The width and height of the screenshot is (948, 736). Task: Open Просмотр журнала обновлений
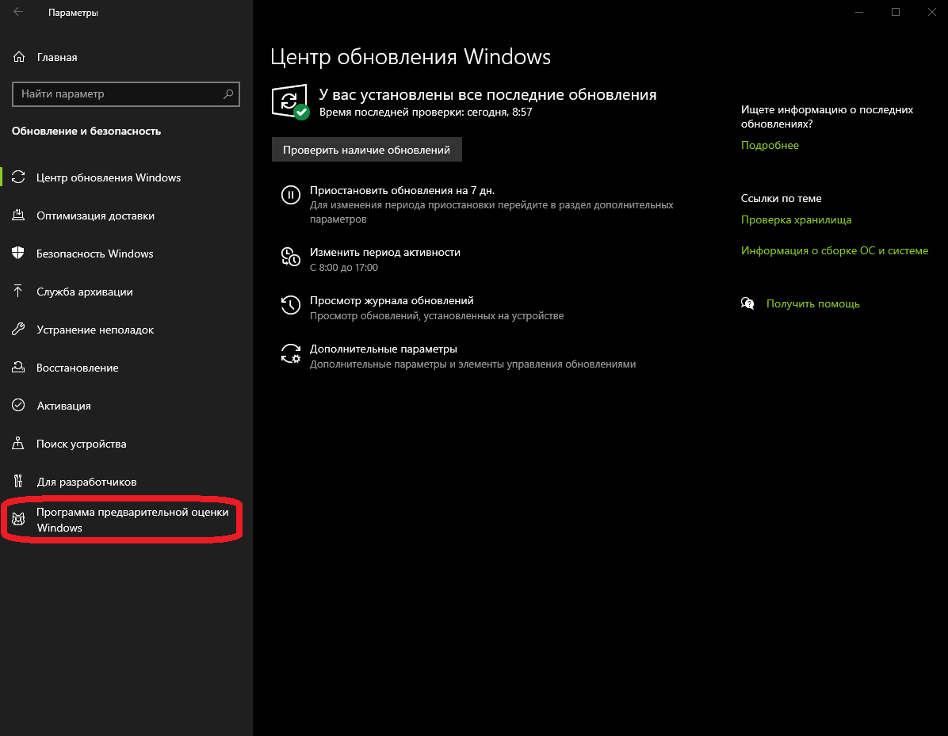click(392, 300)
